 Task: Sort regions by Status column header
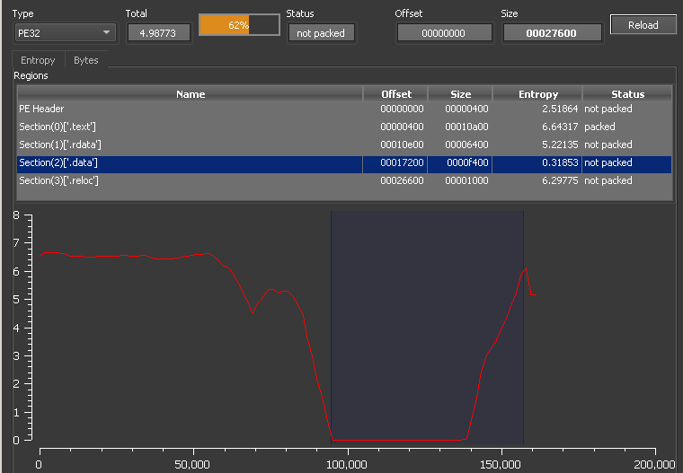pos(627,94)
